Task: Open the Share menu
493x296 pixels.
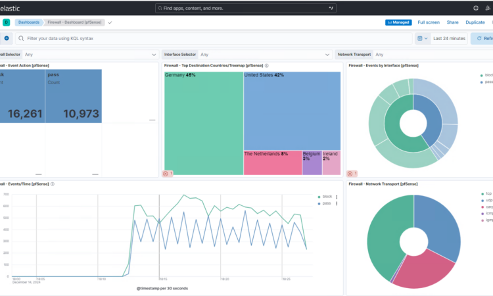Action: pos(452,22)
